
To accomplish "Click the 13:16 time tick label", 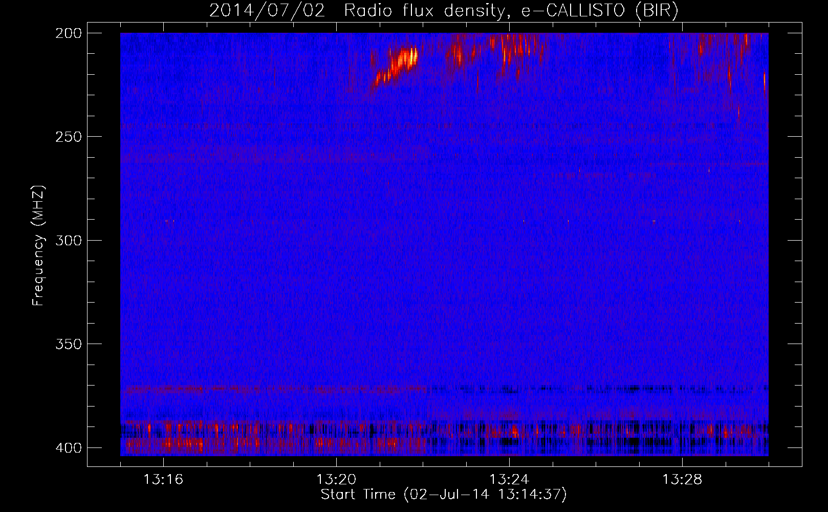I will click(x=163, y=480).
